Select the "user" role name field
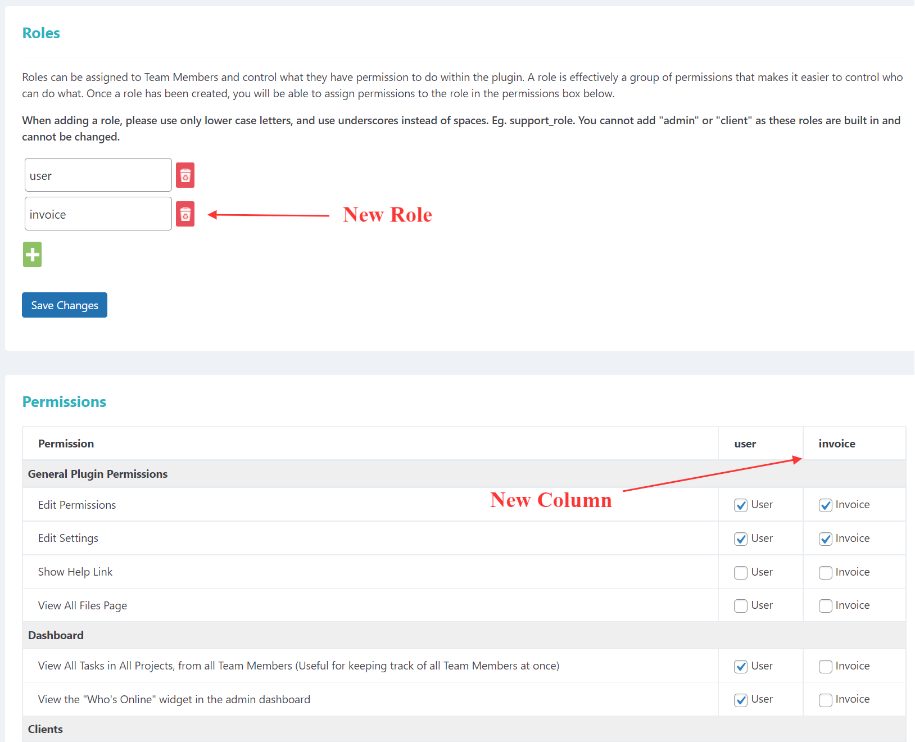The width and height of the screenshot is (915, 742). pos(97,175)
